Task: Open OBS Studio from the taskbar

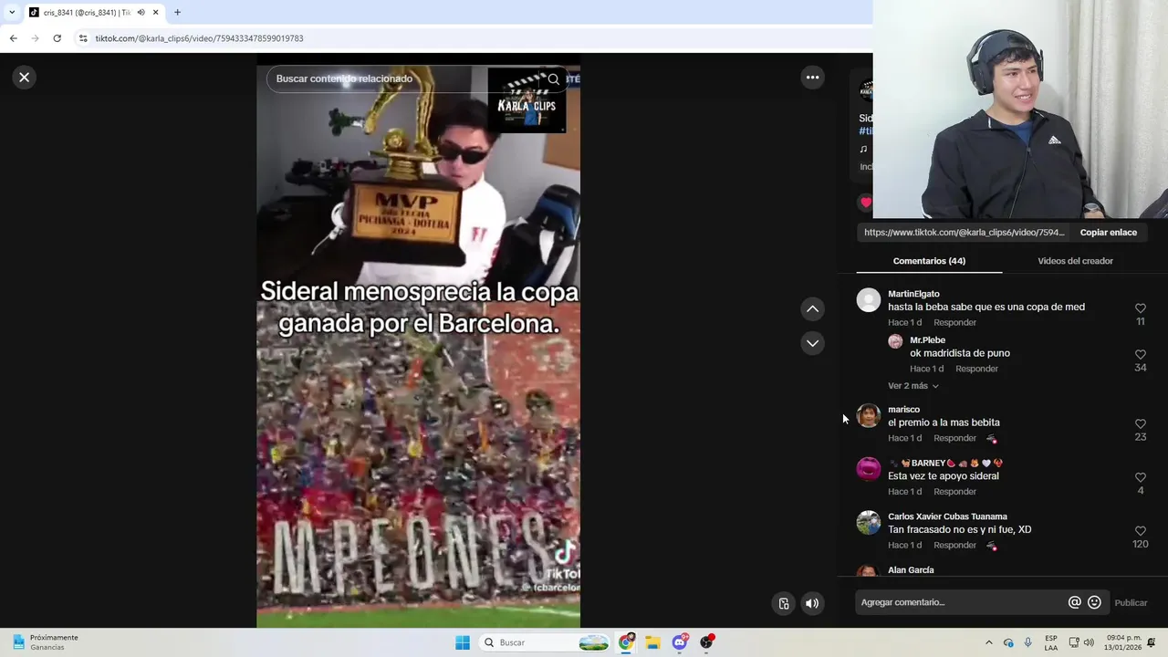Action: 706,642
